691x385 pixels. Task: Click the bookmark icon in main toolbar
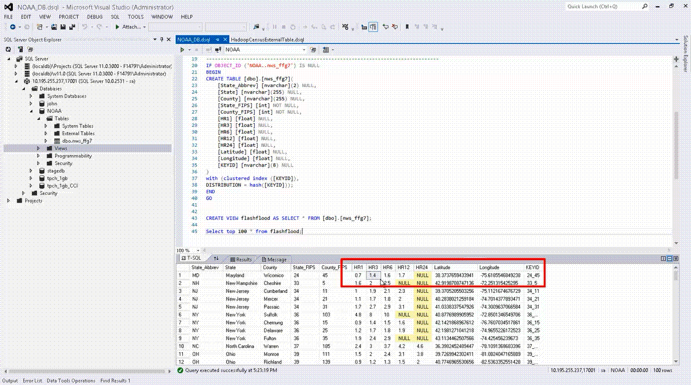[x=407, y=27]
